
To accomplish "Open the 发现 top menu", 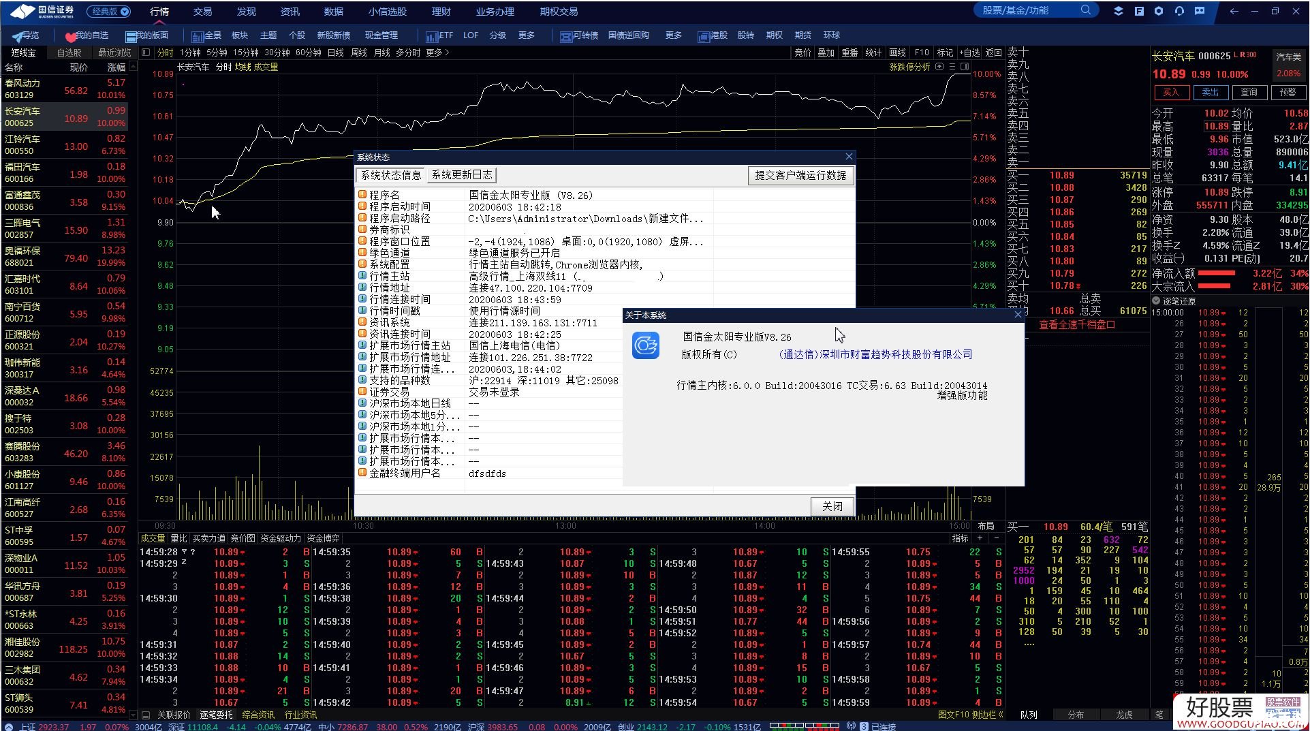I will tap(246, 12).
